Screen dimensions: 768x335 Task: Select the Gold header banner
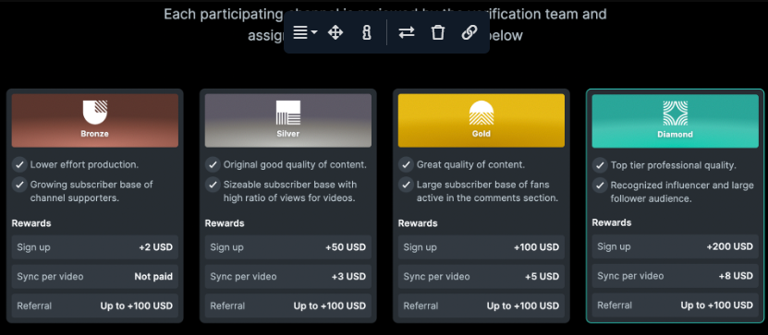point(481,120)
